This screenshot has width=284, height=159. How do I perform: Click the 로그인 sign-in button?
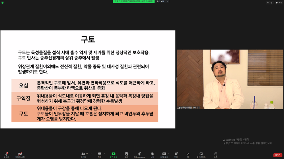tap(270, 3)
